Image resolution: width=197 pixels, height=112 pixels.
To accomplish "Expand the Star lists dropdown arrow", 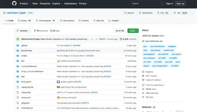I will tap(192, 13).
